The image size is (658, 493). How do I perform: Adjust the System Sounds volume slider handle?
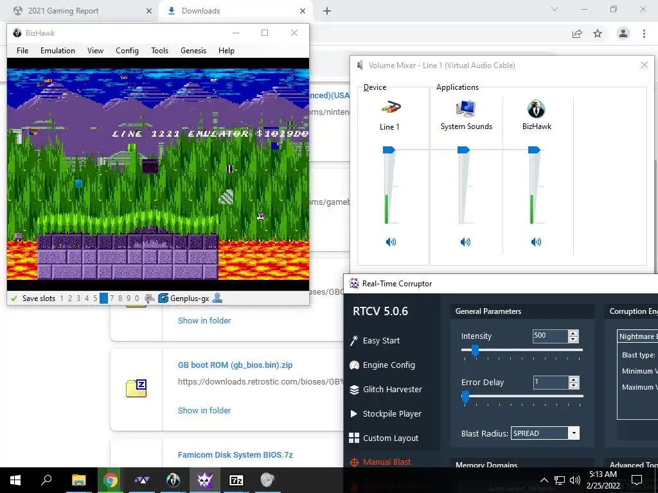(x=463, y=150)
